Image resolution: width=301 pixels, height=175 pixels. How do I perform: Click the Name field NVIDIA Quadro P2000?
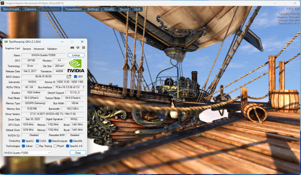click(43, 55)
